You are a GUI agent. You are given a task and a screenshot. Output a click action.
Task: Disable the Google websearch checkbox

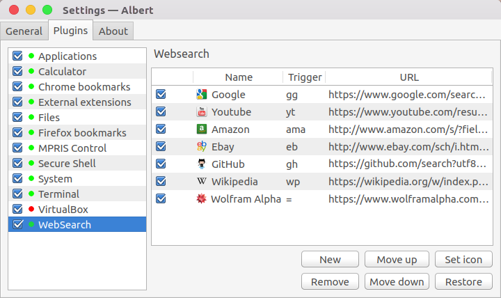(x=161, y=94)
